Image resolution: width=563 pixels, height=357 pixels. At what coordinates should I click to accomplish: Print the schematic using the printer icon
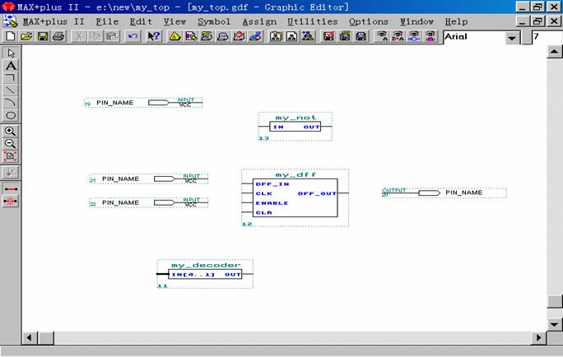tap(59, 36)
